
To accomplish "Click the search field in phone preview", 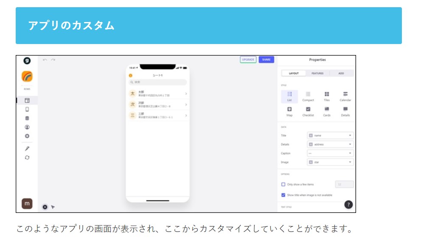I will tap(158, 82).
